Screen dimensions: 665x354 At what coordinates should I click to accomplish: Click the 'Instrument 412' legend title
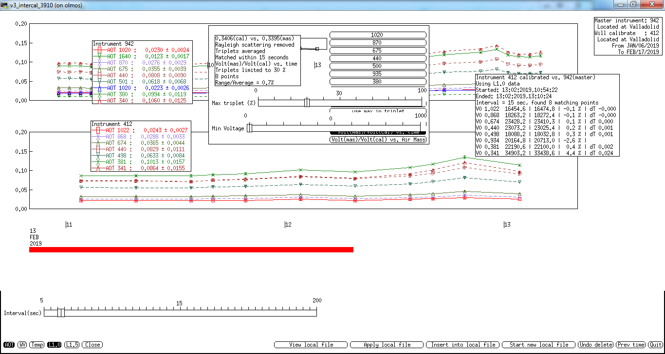(x=112, y=124)
